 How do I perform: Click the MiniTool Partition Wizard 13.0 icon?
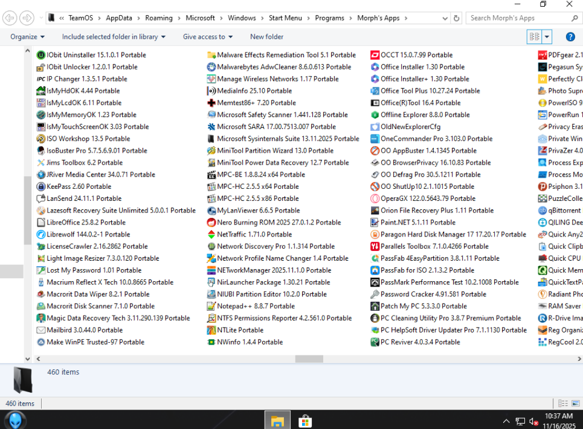211,151
